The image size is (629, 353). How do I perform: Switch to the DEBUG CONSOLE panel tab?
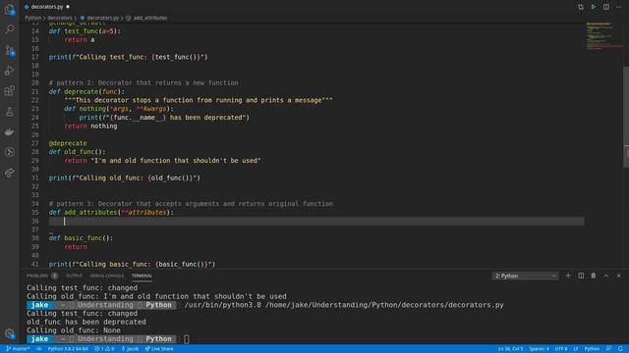[x=107, y=276]
